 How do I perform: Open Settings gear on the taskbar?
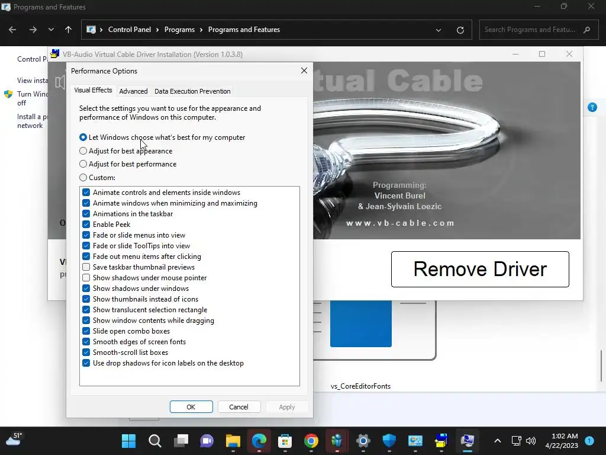click(363, 441)
